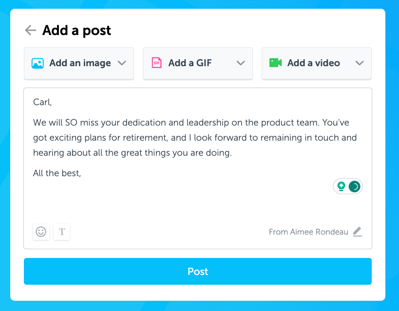This screenshot has height=311, width=399.
Task: Click From Aimee Rondeau to change sender
Action: tap(308, 232)
